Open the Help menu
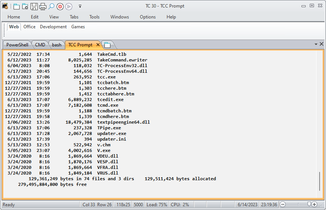The height and width of the screenshot is (210, 326). click(x=171, y=17)
